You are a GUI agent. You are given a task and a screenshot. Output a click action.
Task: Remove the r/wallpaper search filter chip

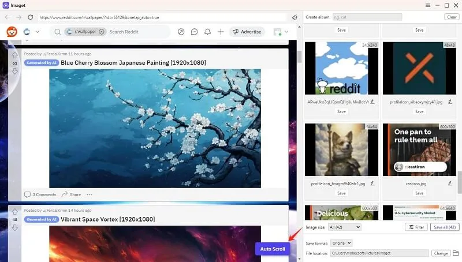(102, 32)
